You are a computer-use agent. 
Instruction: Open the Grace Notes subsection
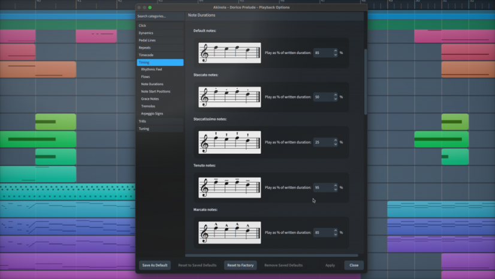pyautogui.click(x=150, y=99)
